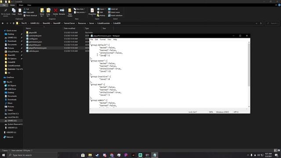Click Notepad's scroll down arrow
Viewport: 281px width, 158px height.
(x=249, y=107)
